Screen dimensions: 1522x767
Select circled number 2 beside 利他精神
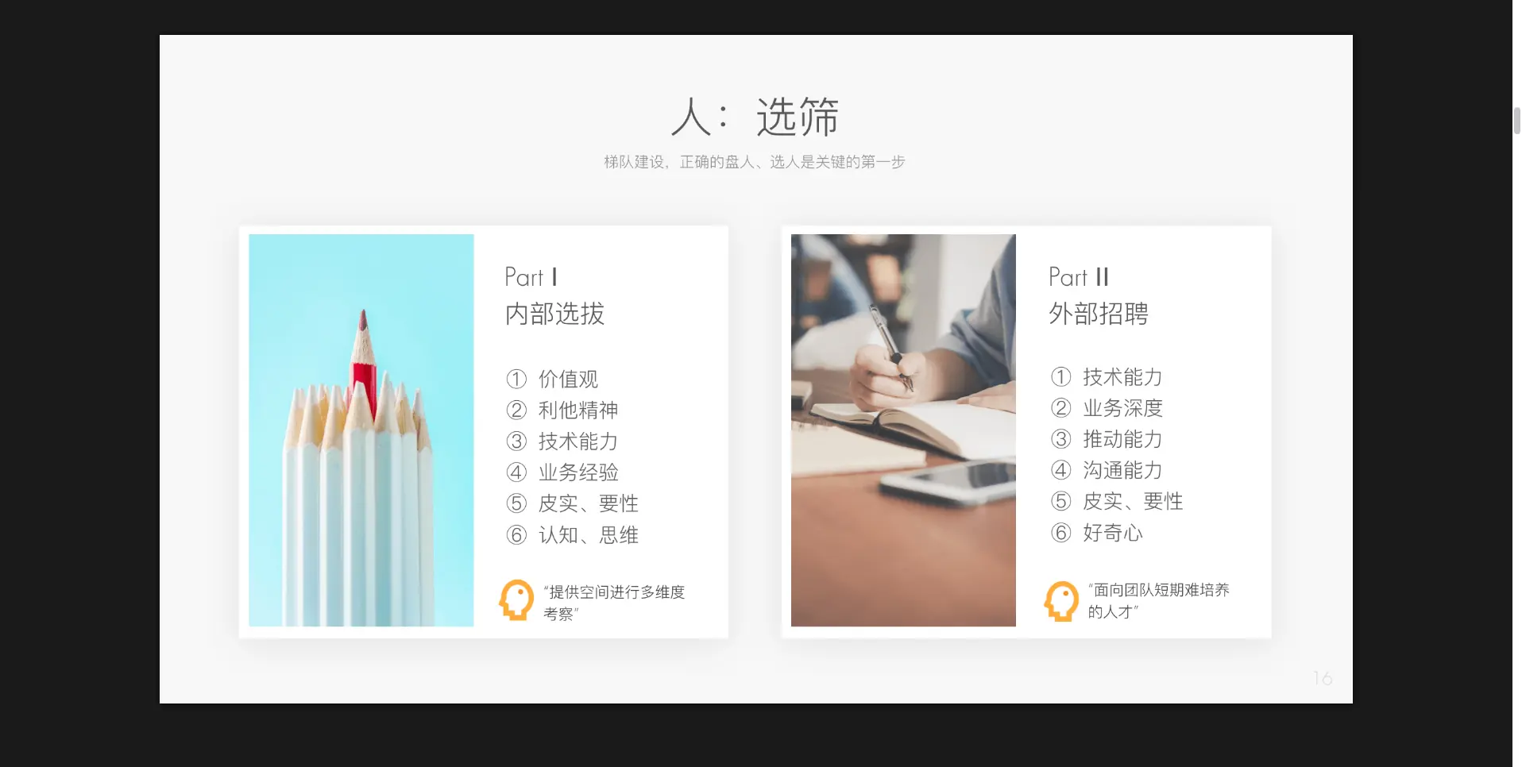(516, 410)
